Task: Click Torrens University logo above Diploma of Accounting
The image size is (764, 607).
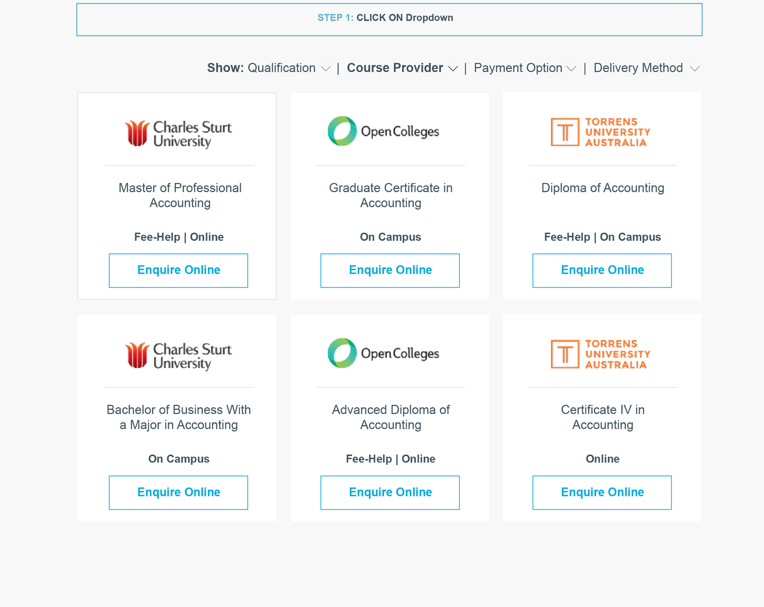Action: [600, 132]
